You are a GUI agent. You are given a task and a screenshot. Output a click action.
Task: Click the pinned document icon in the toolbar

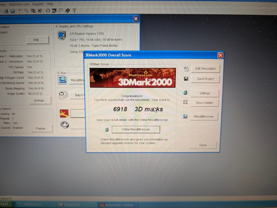(21, 11)
